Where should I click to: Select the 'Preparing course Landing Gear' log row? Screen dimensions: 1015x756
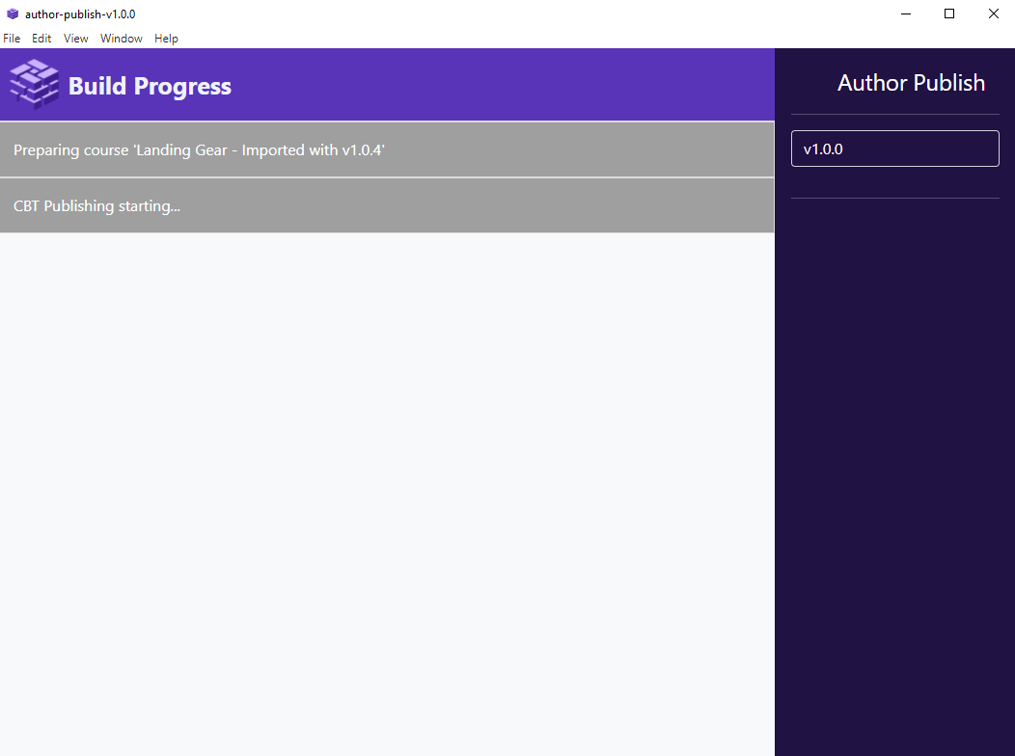click(386, 149)
